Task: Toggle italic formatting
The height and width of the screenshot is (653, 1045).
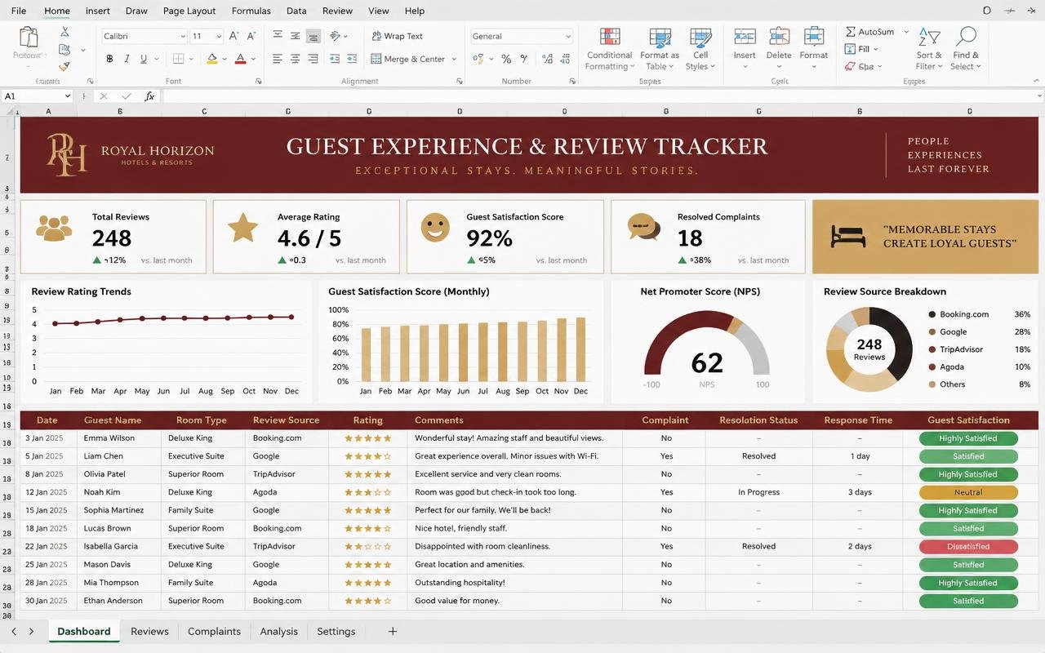Action: click(x=127, y=59)
